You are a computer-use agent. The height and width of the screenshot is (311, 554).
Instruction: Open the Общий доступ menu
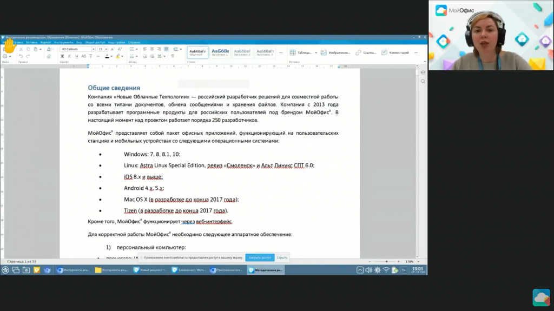(x=95, y=42)
